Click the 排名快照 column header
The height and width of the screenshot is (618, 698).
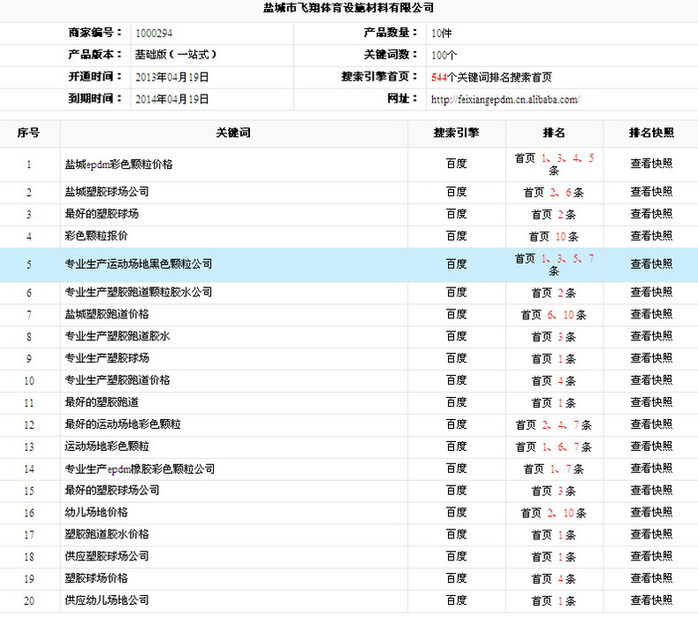(651, 133)
